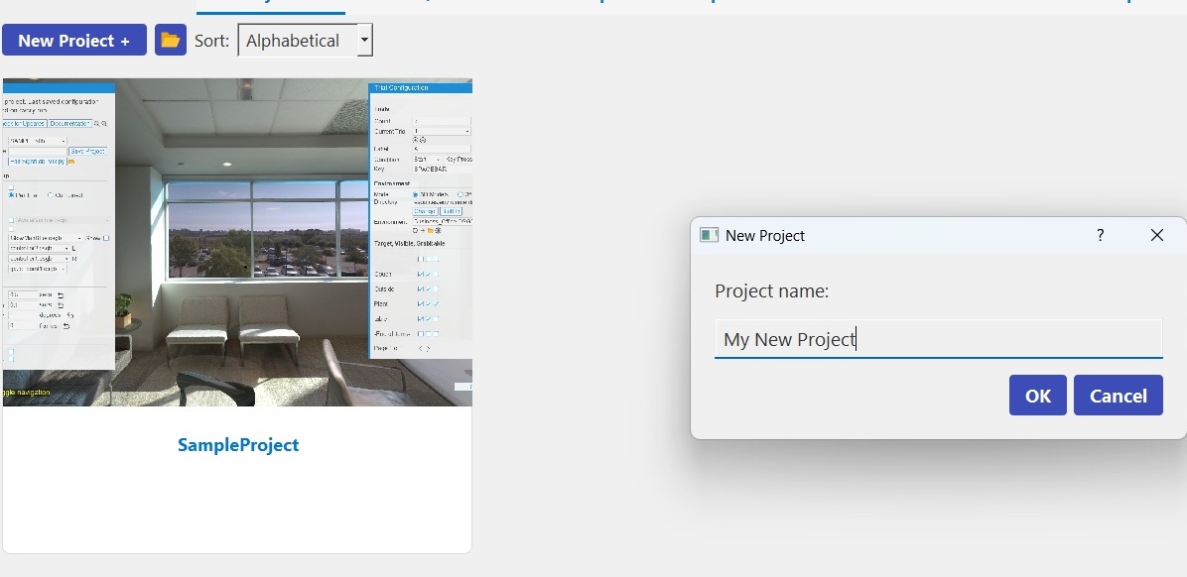Close the New Project dialog with X
Viewport: 1187px width, 577px height.
(1156, 235)
